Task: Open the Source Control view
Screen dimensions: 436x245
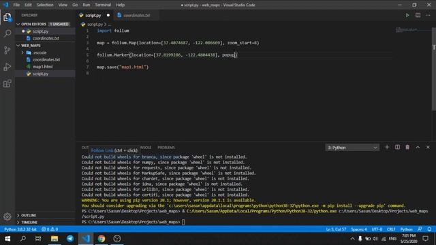Action: pyautogui.click(x=7, y=50)
